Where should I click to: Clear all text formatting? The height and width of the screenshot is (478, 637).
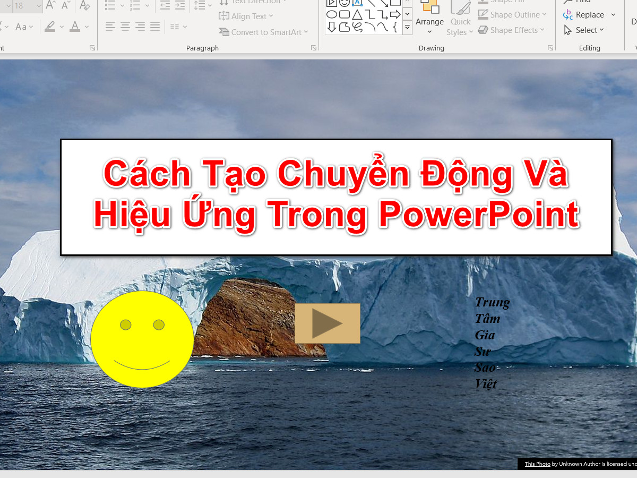coord(84,6)
